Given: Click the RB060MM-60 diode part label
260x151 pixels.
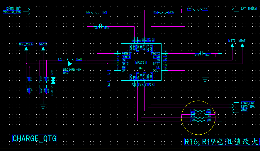Looking at the screenshot, I should (x=72, y=70).
